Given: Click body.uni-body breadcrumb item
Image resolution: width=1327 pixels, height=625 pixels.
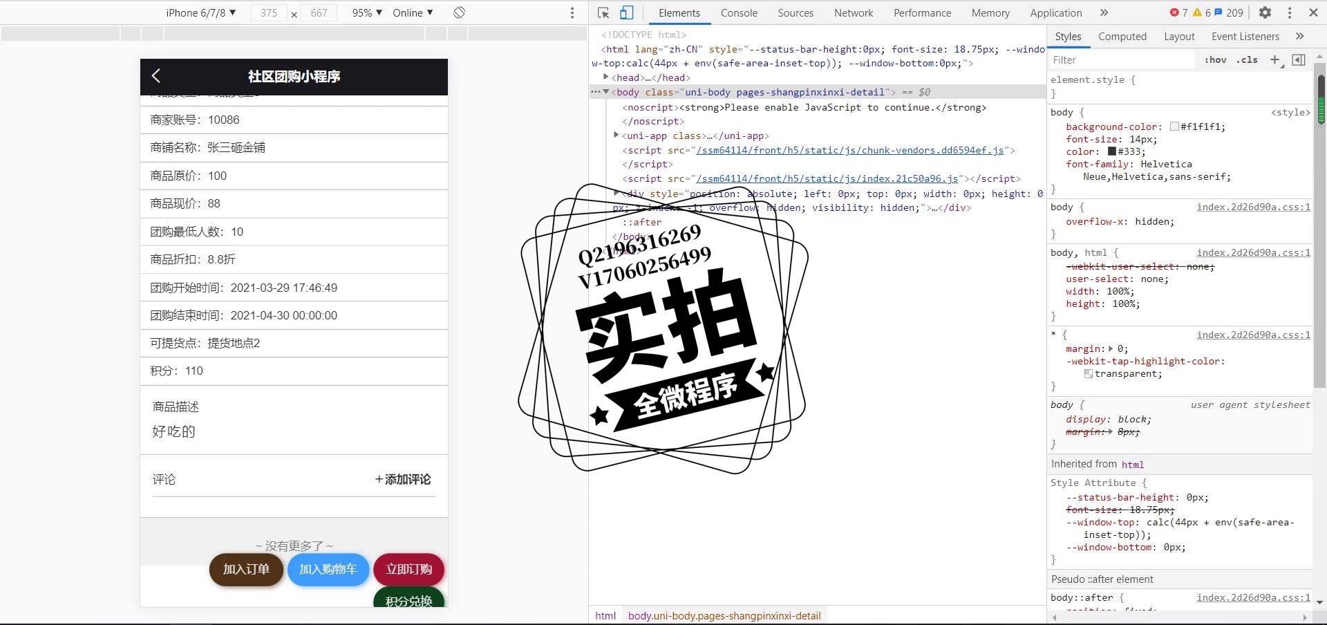Looking at the screenshot, I should [724, 615].
